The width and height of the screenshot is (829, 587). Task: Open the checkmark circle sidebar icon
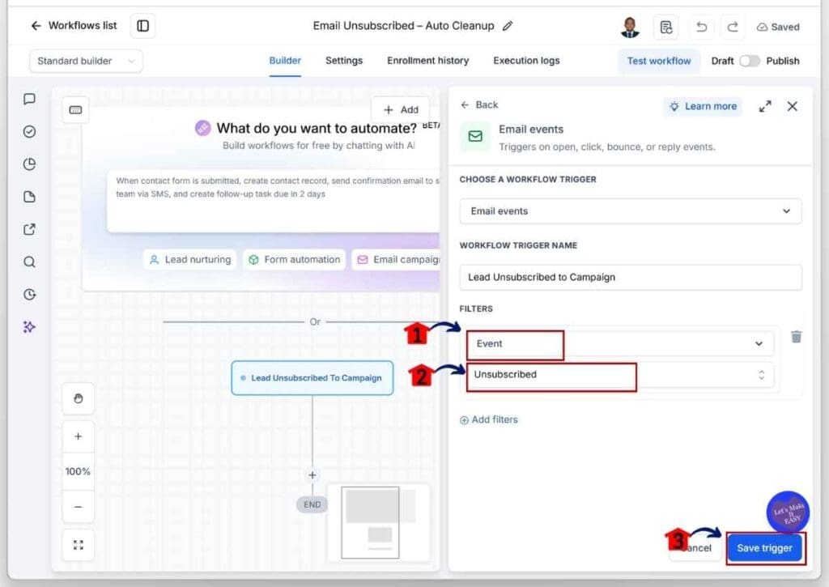coord(30,131)
